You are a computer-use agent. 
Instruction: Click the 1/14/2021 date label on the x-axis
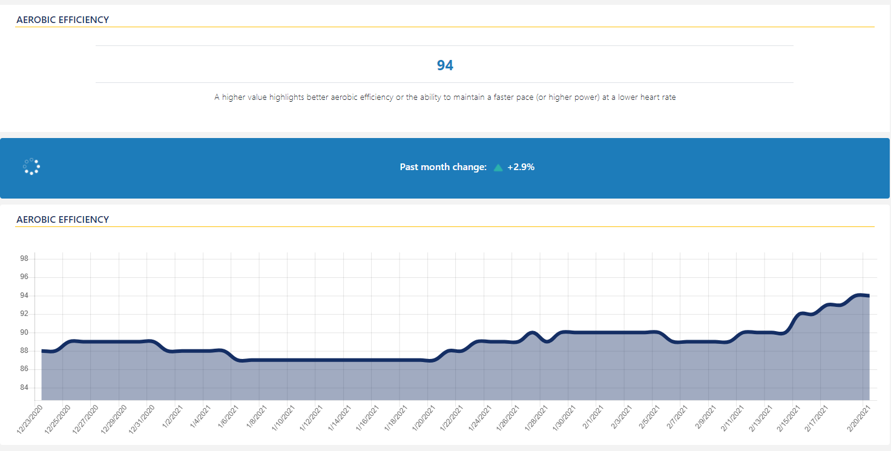(340, 418)
